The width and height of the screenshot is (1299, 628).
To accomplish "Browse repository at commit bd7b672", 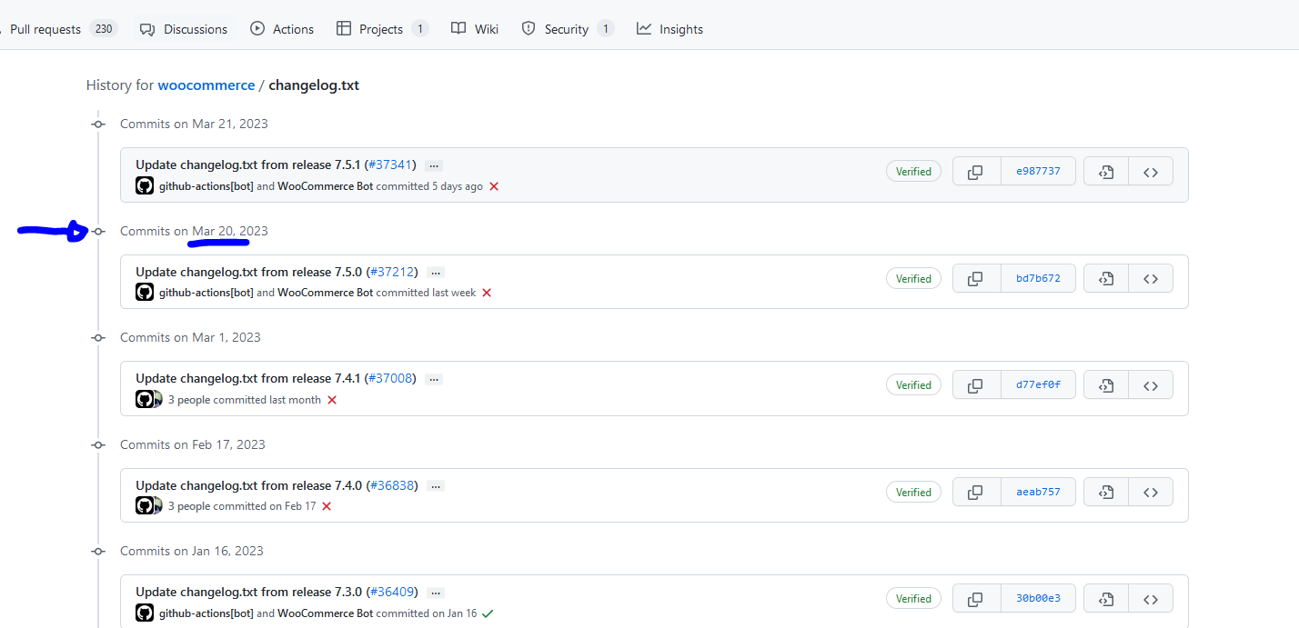I will point(1150,278).
